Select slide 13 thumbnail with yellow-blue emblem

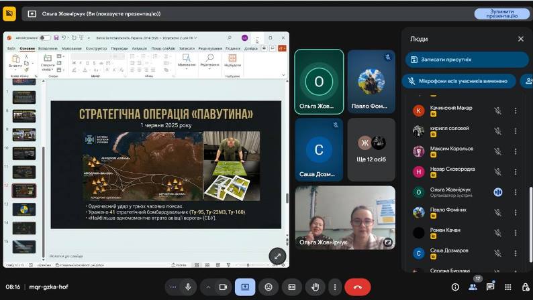(x=24, y=210)
